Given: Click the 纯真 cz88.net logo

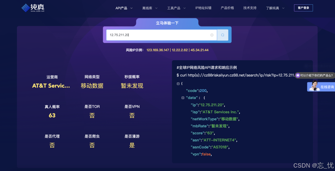Looking at the screenshot, I should click(x=33, y=8).
